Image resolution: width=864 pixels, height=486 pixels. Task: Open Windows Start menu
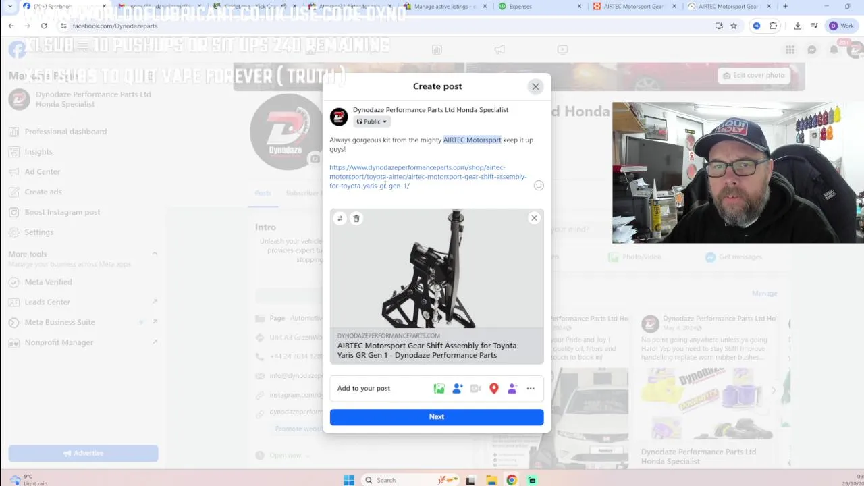click(349, 480)
